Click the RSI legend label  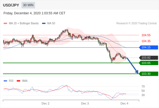(11, 81)
